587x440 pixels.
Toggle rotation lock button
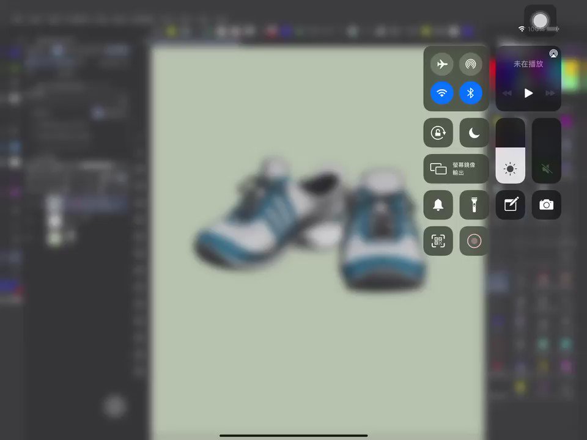coord(438,133)
